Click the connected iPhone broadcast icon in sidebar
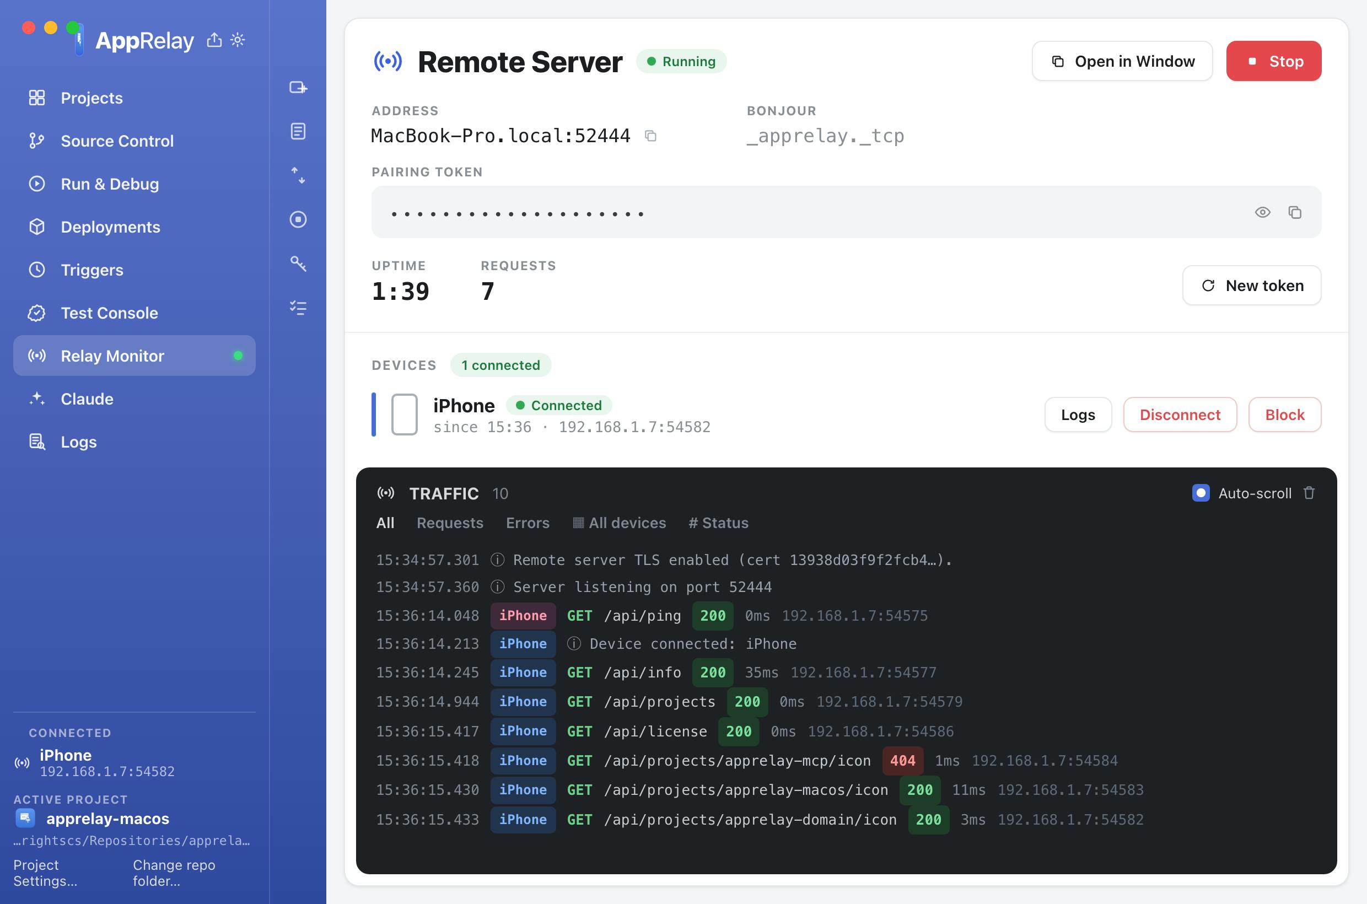The width and height of the screenshot is (1367, 904). pos(22,763)
